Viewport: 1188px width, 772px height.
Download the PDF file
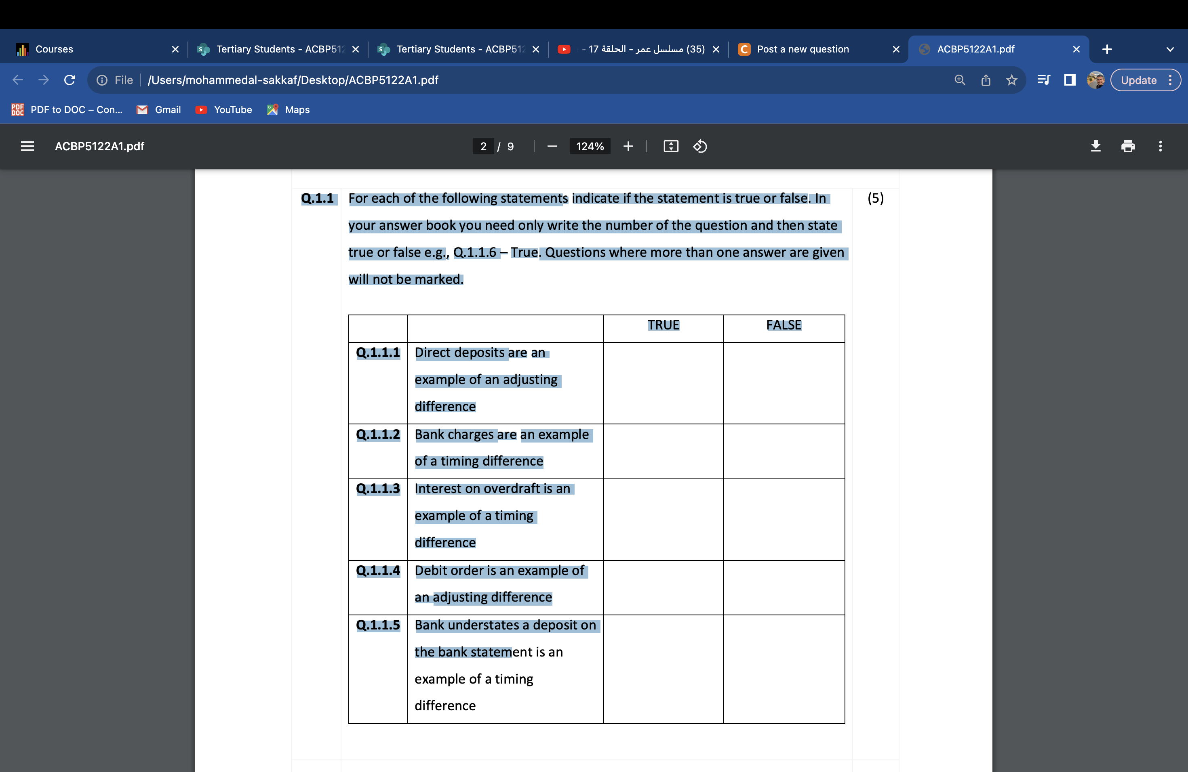coord(1095,146)
